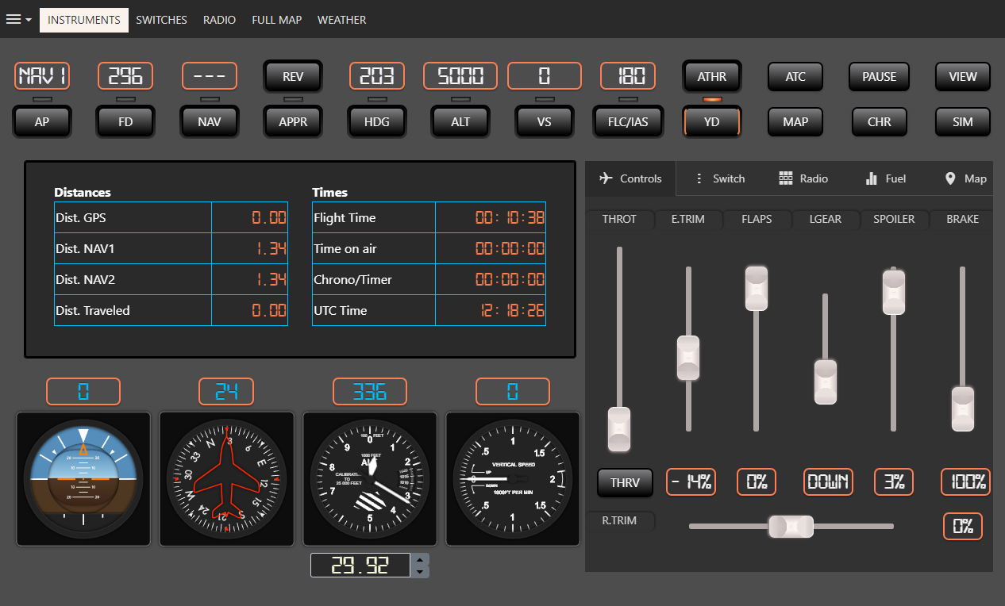
Task: Disable the YD yaw damper
Action: 711,122
